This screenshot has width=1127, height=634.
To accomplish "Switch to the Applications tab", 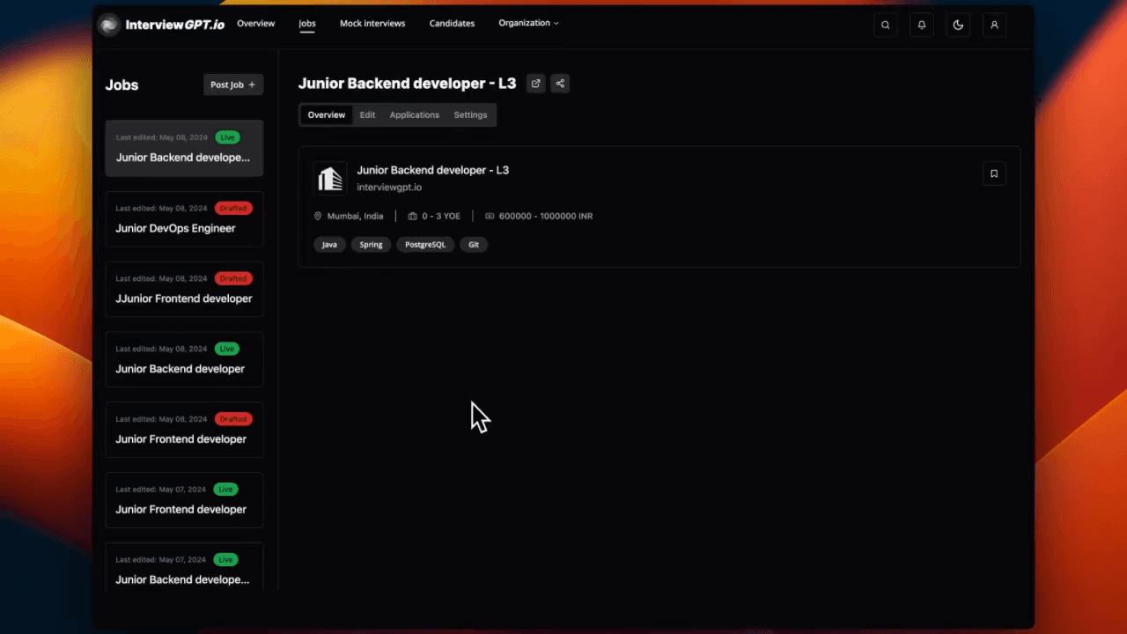I will pos(414,114).
